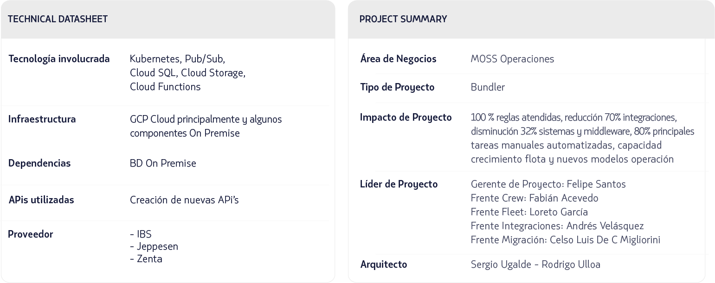Image resolution: width=715 pixels, height=283 pixels.
Task: Click Frente Integraciones Andrés Velásquez line
Action: pyautogui.click(x=557, y=226)
